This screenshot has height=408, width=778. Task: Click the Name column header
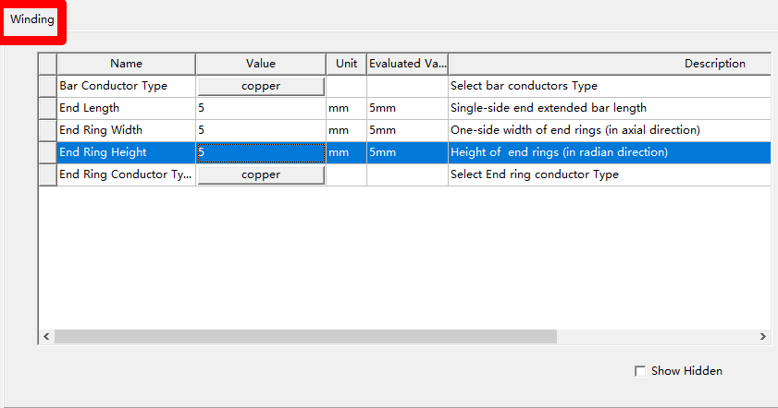pos(126,64)
